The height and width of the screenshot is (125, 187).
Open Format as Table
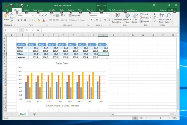127,18
